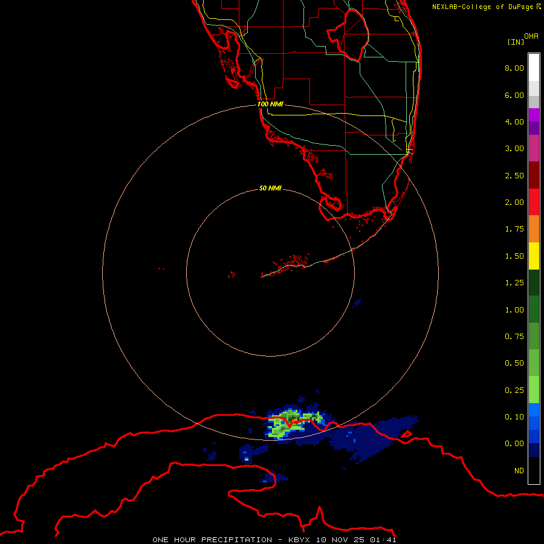Click the 50 NMI range ring label
This screenshot has height=544, width=544.
point(270,188)
